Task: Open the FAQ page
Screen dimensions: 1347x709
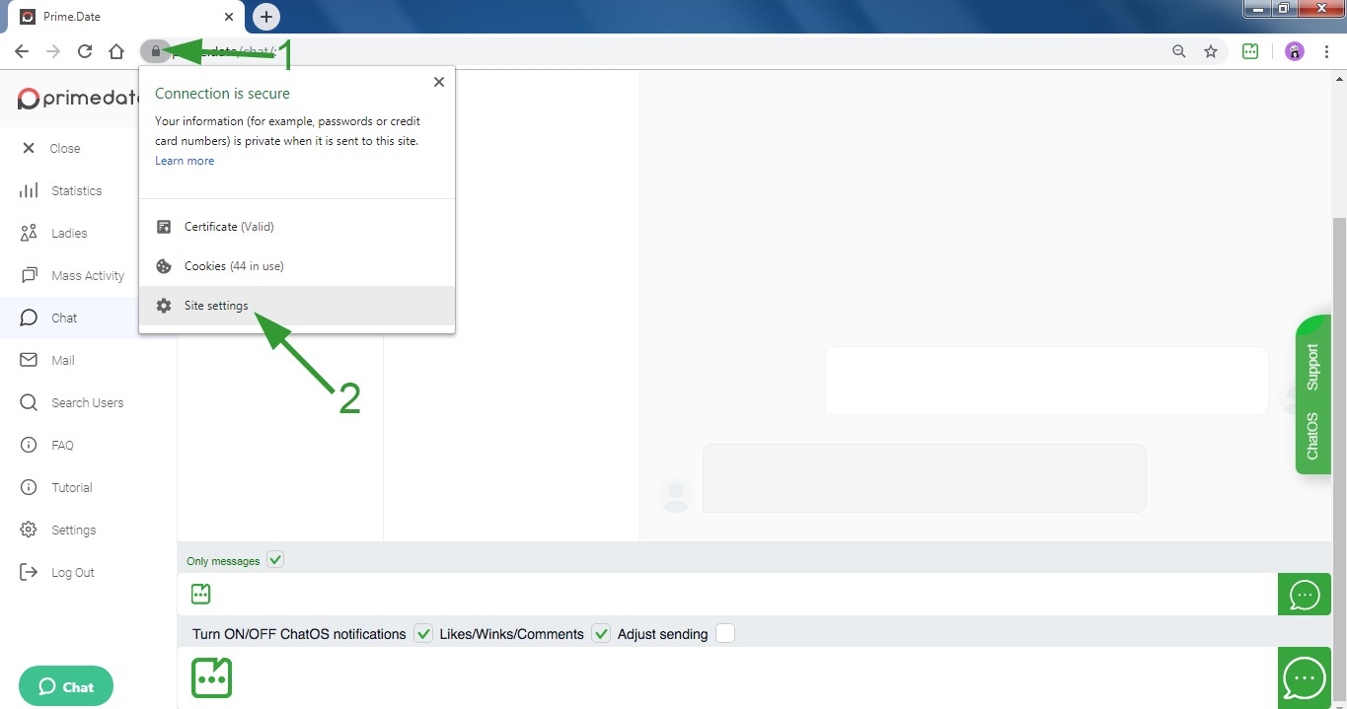Action: click(x=47, y=445)
